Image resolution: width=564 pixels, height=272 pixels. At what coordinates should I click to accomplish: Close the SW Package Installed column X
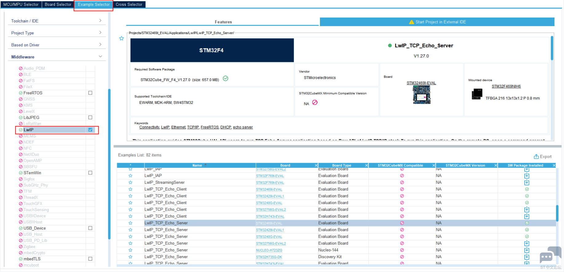pyautogui.click(x=554, y=166)
